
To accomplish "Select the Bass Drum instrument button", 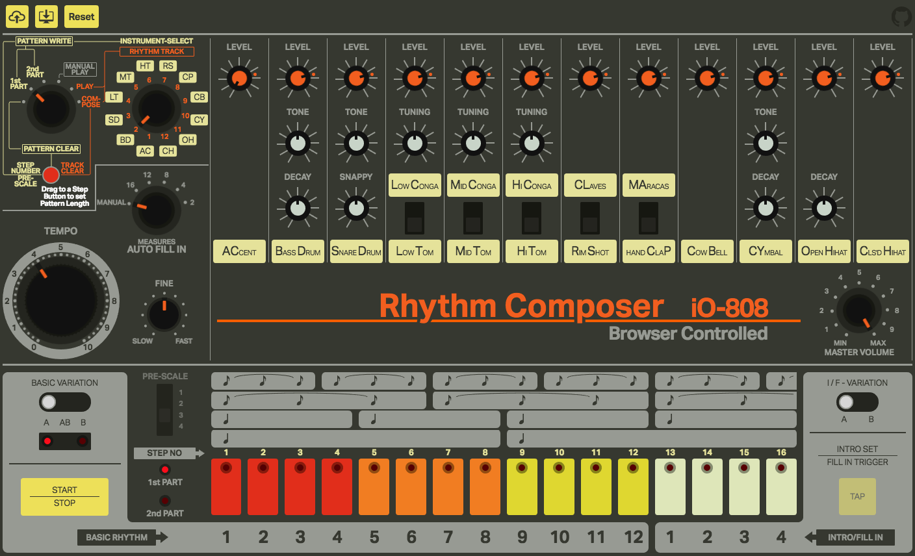I will click(x=297, y=251).
